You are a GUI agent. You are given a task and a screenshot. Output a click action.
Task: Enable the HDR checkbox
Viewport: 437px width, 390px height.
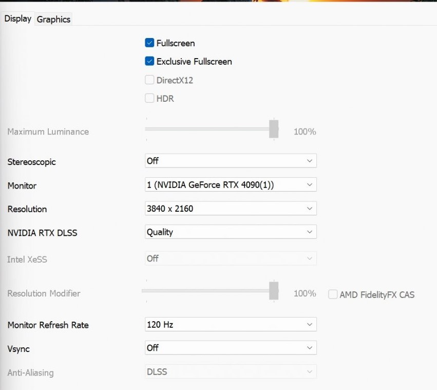point(149,98)
